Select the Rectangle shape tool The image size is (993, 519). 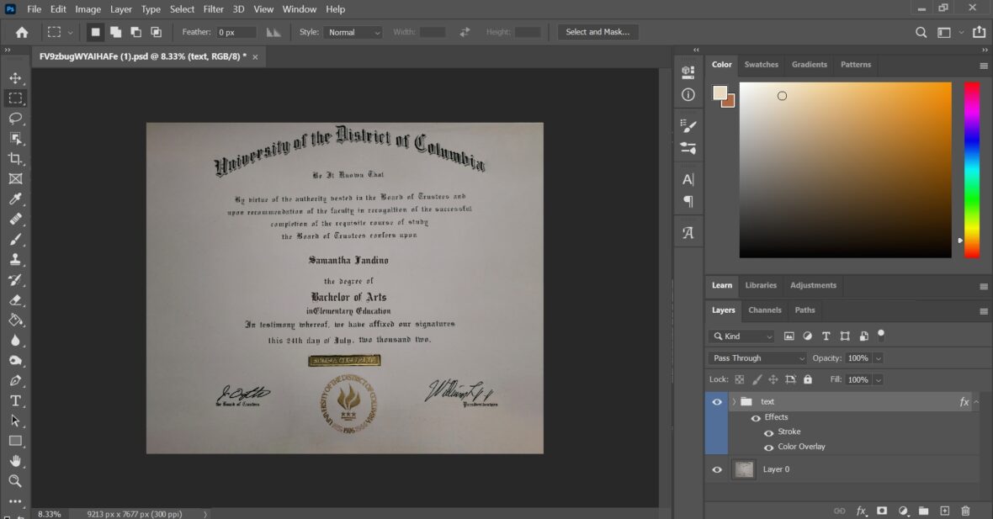coord(15,441)
